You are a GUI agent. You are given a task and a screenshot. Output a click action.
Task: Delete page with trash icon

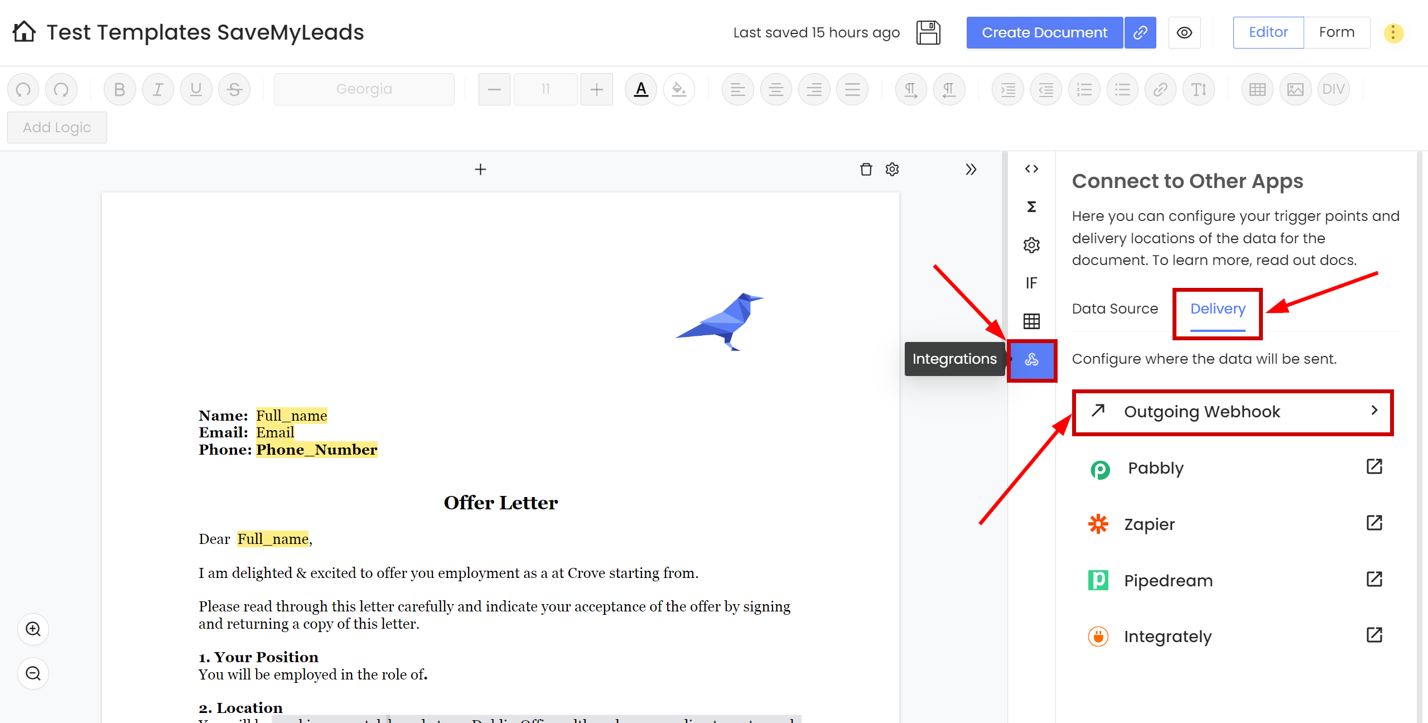click(866, 169)
